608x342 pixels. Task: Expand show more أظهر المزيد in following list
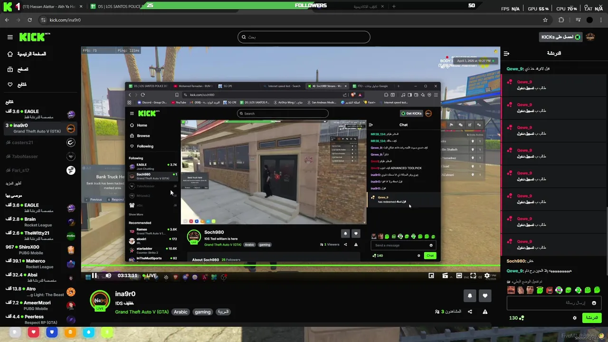13,183
